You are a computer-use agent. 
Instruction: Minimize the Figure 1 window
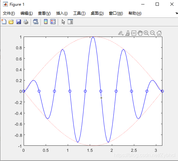tap(143, 4)
